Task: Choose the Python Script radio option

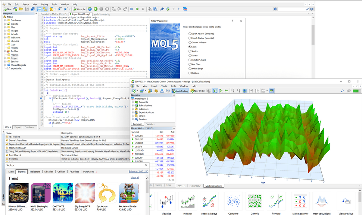Action: coord(190,69)
